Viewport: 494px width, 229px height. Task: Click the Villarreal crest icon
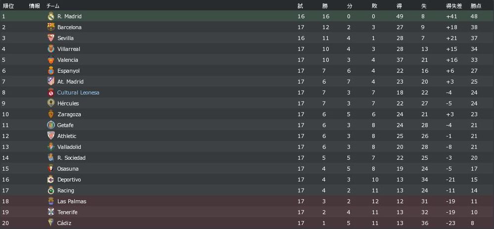[x=50, y=49]
